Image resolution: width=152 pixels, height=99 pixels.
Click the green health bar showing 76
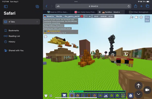coord(97,91)
